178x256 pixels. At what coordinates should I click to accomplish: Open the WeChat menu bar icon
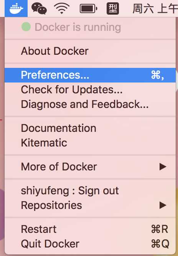[39, 8]
